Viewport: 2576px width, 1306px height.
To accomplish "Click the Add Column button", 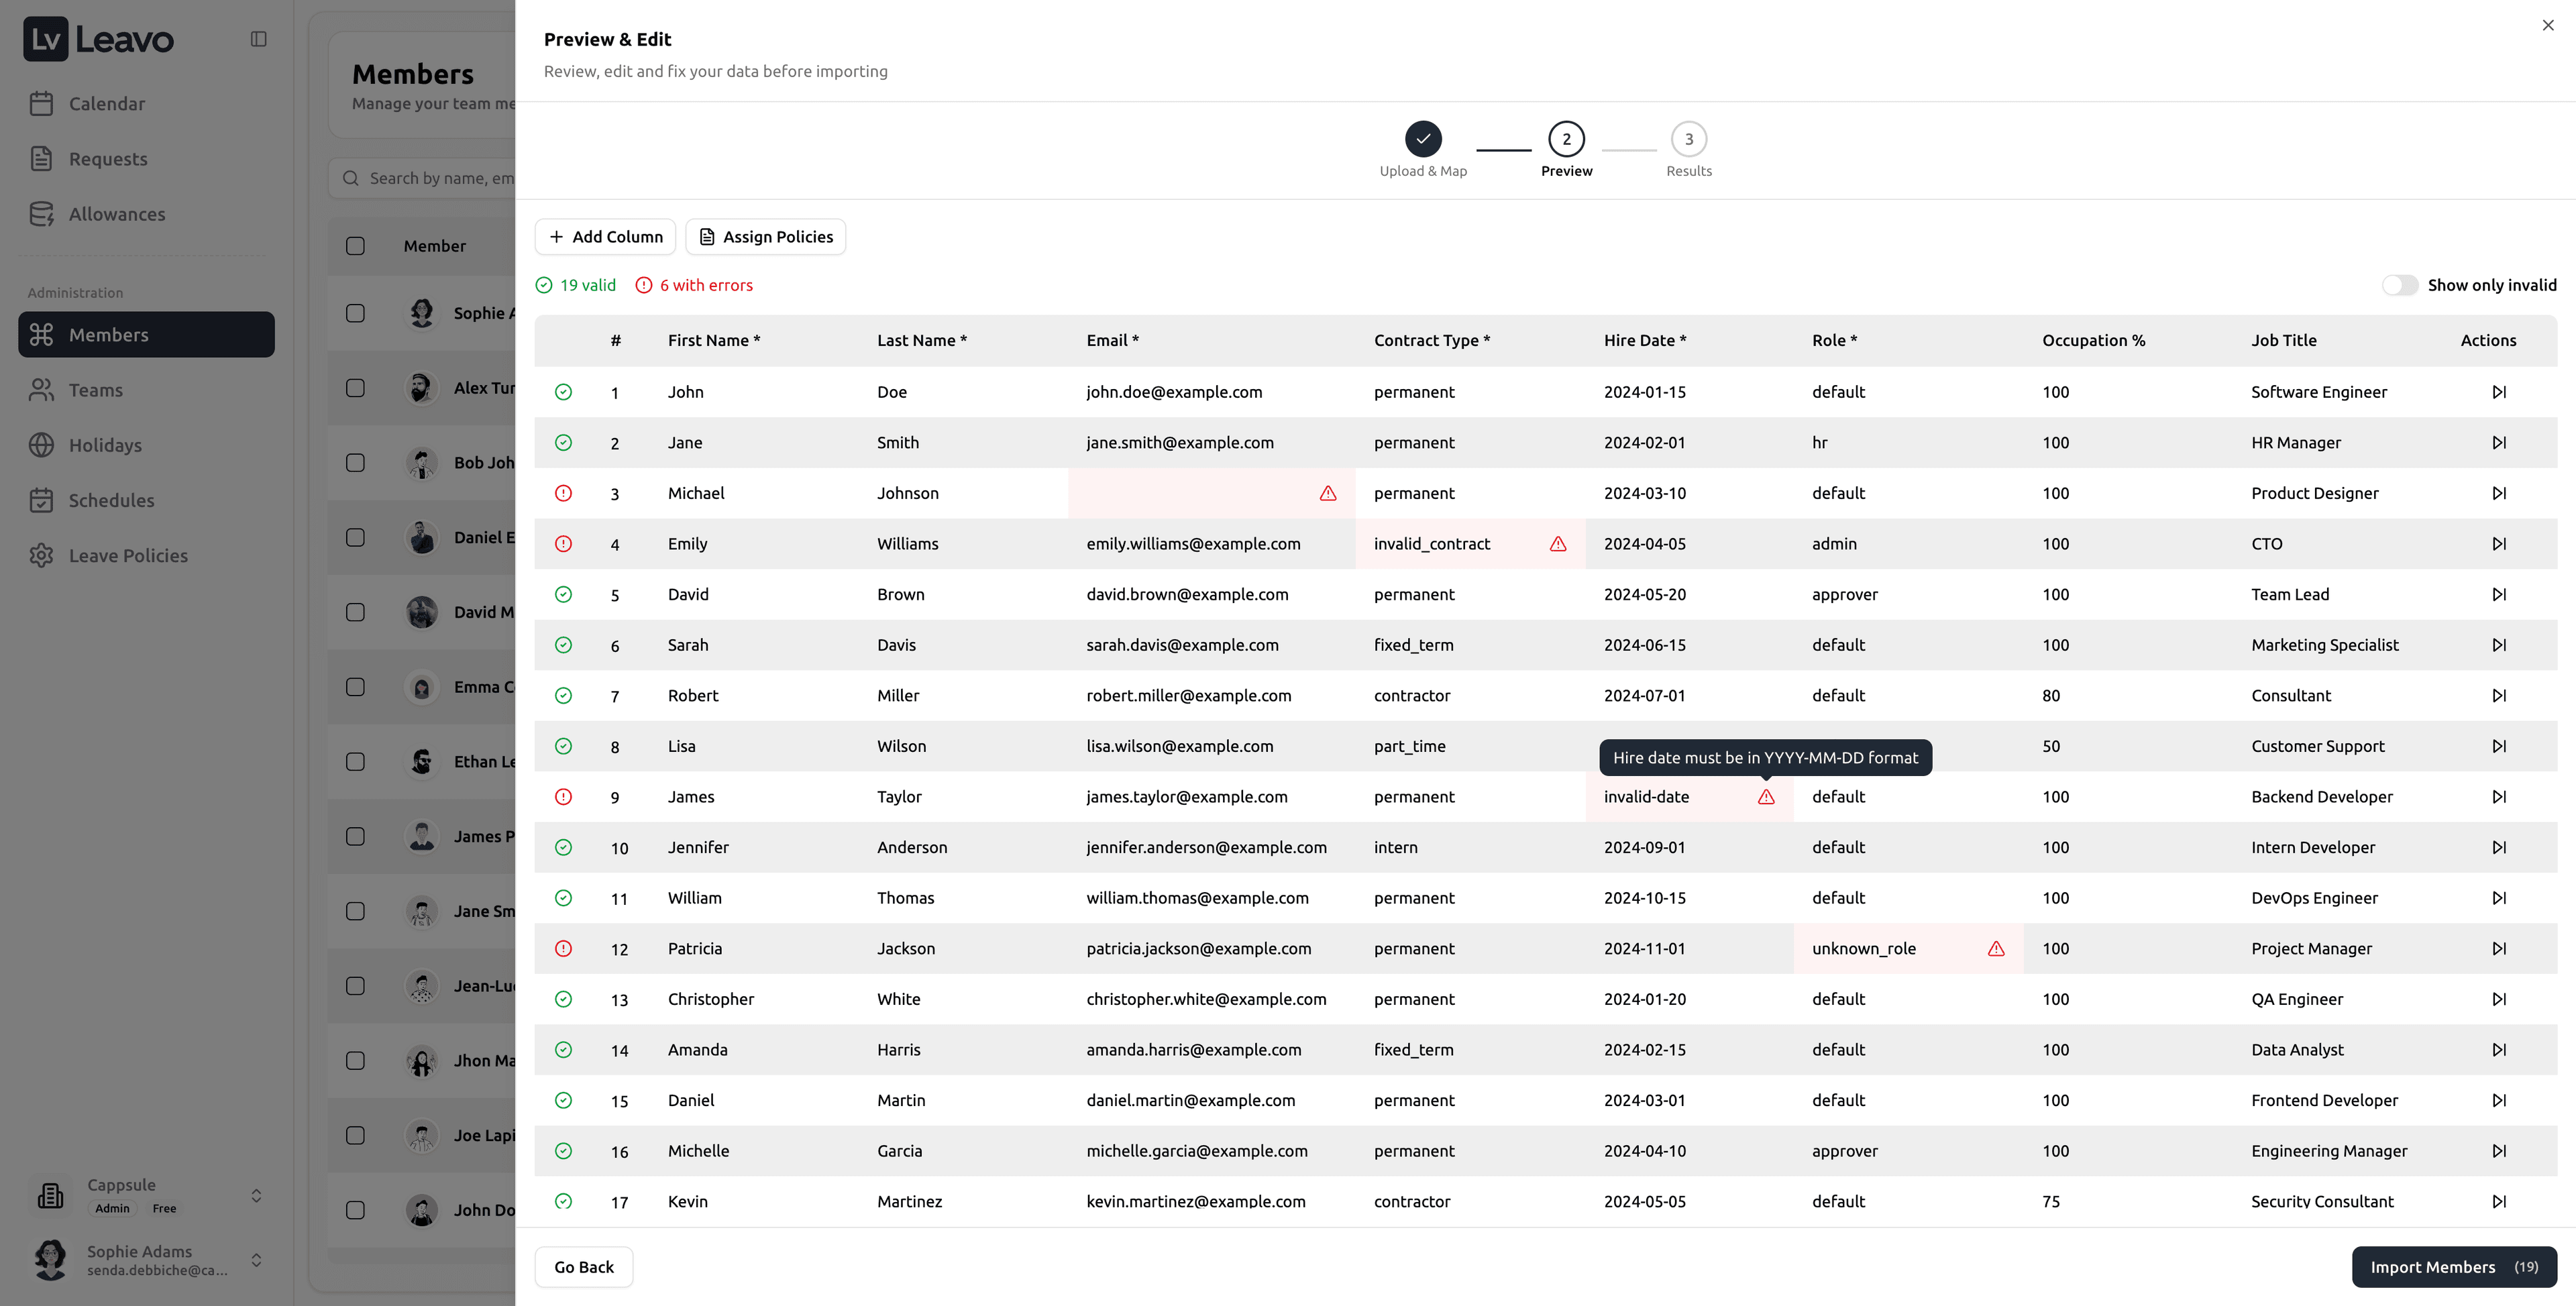I will tap(605, 237).
